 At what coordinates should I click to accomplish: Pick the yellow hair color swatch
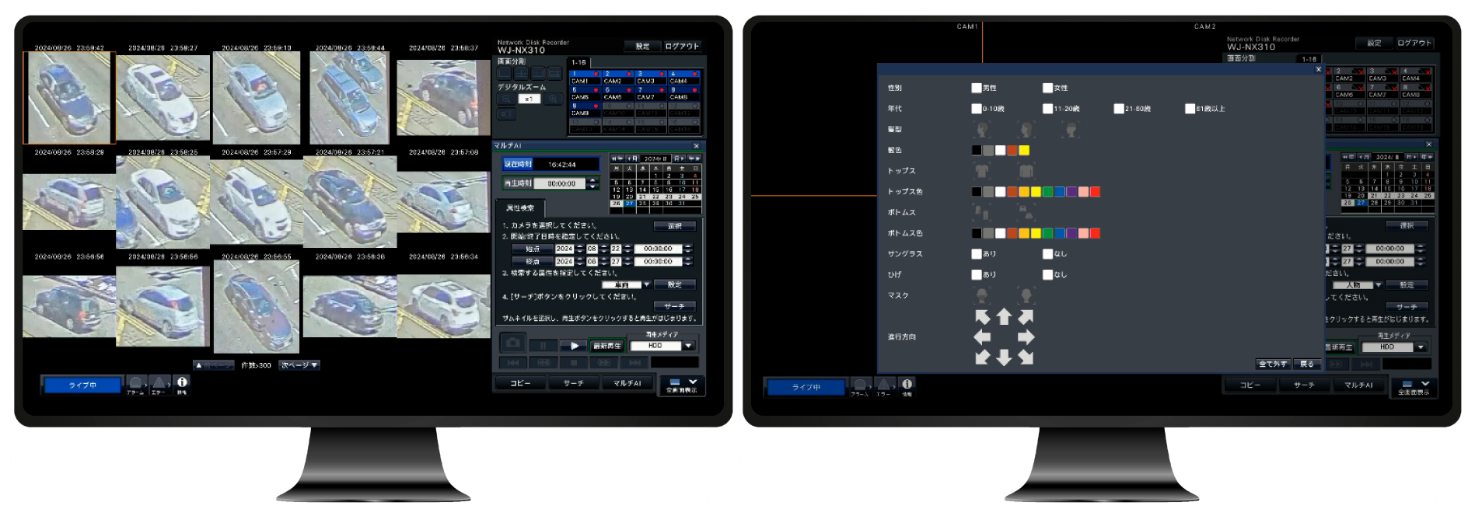pyautogui.click(x=1024, y=150)
